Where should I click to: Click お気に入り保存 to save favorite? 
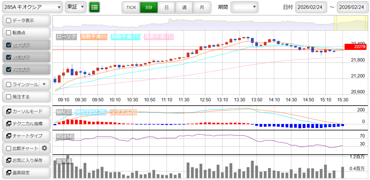[x=26, y=160]
